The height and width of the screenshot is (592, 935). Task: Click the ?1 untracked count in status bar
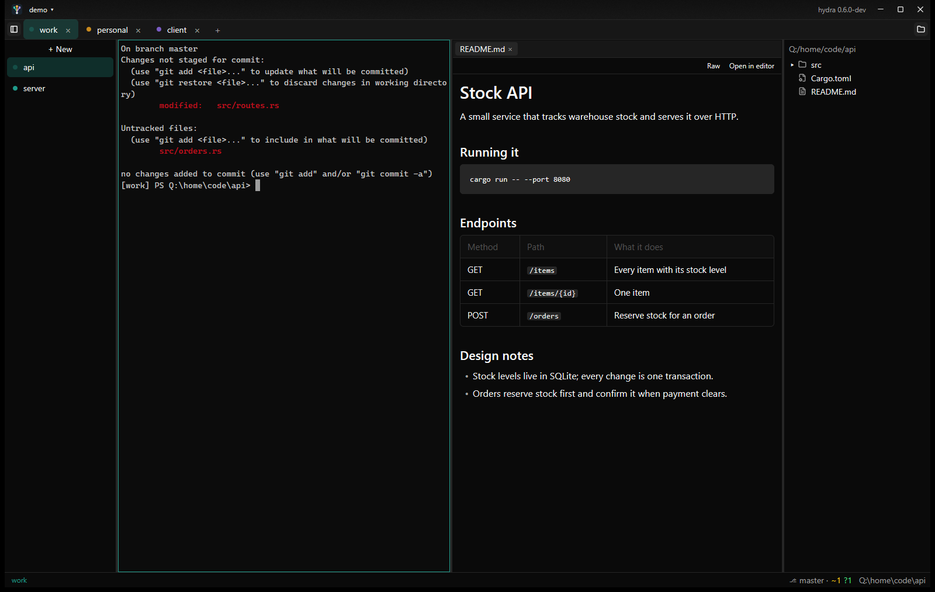click(x=847, y=580)
